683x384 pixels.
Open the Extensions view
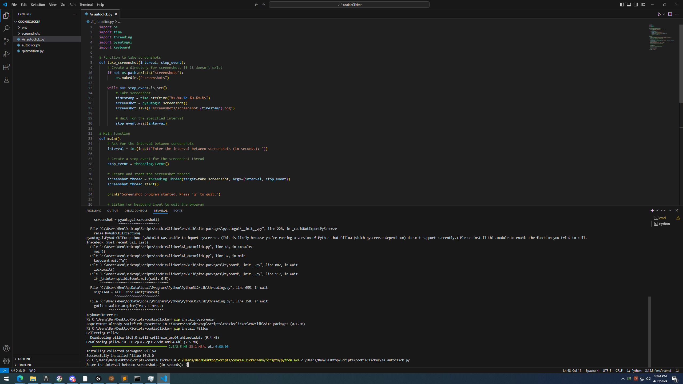(6, 67)
